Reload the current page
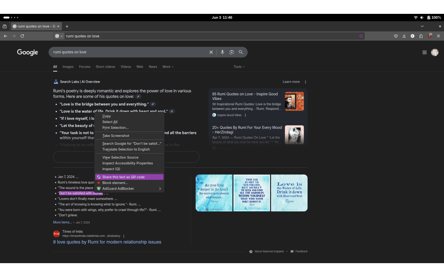Screen dimensions: 444x277 (22, 36)
